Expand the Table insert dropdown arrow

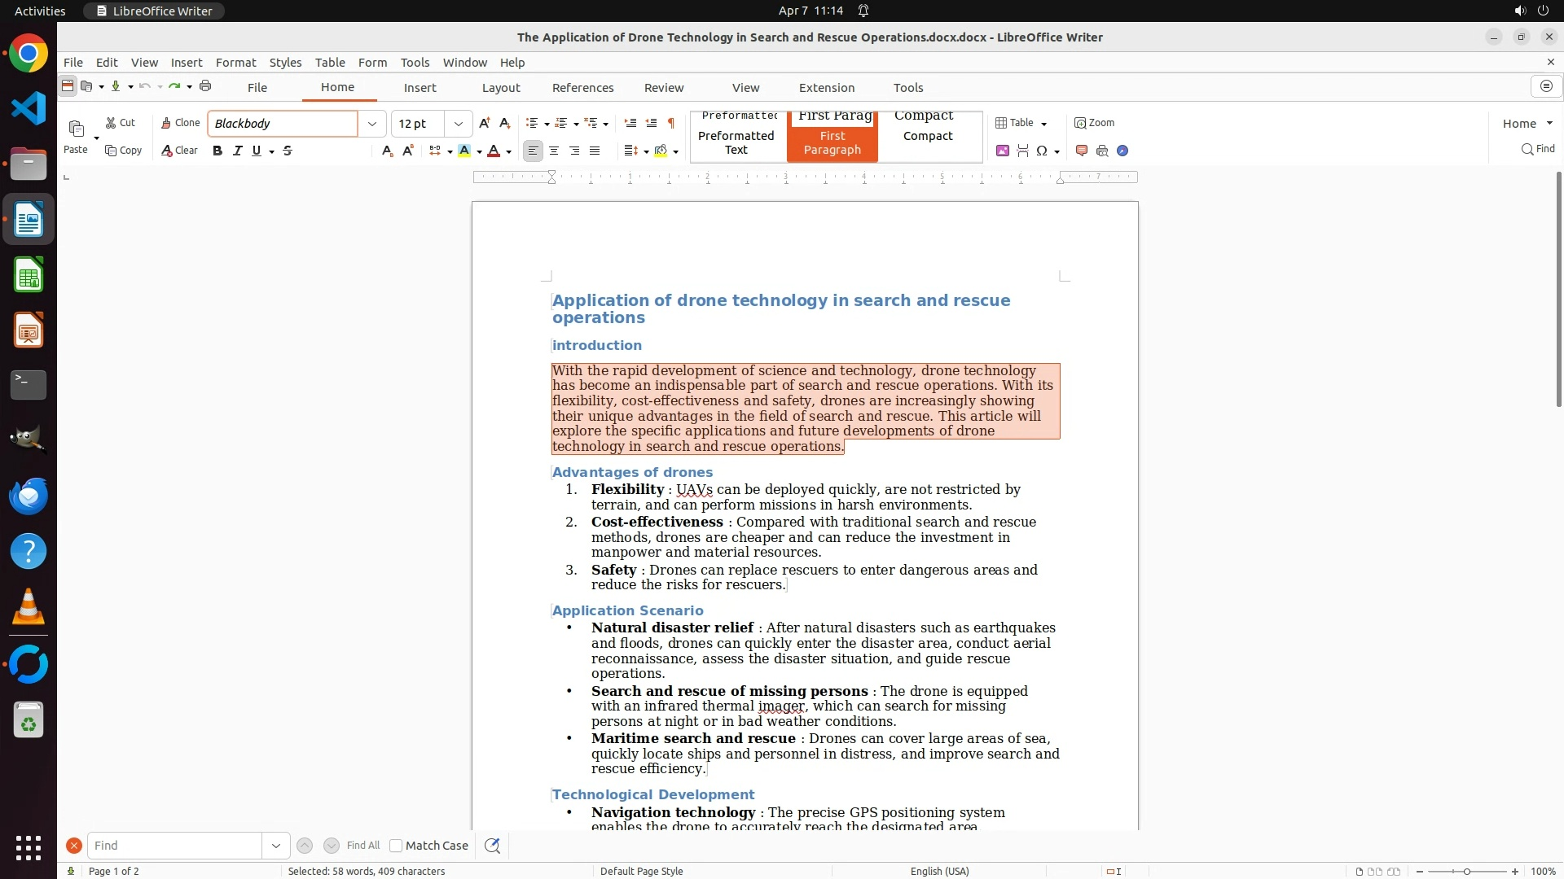point(1044,124)
